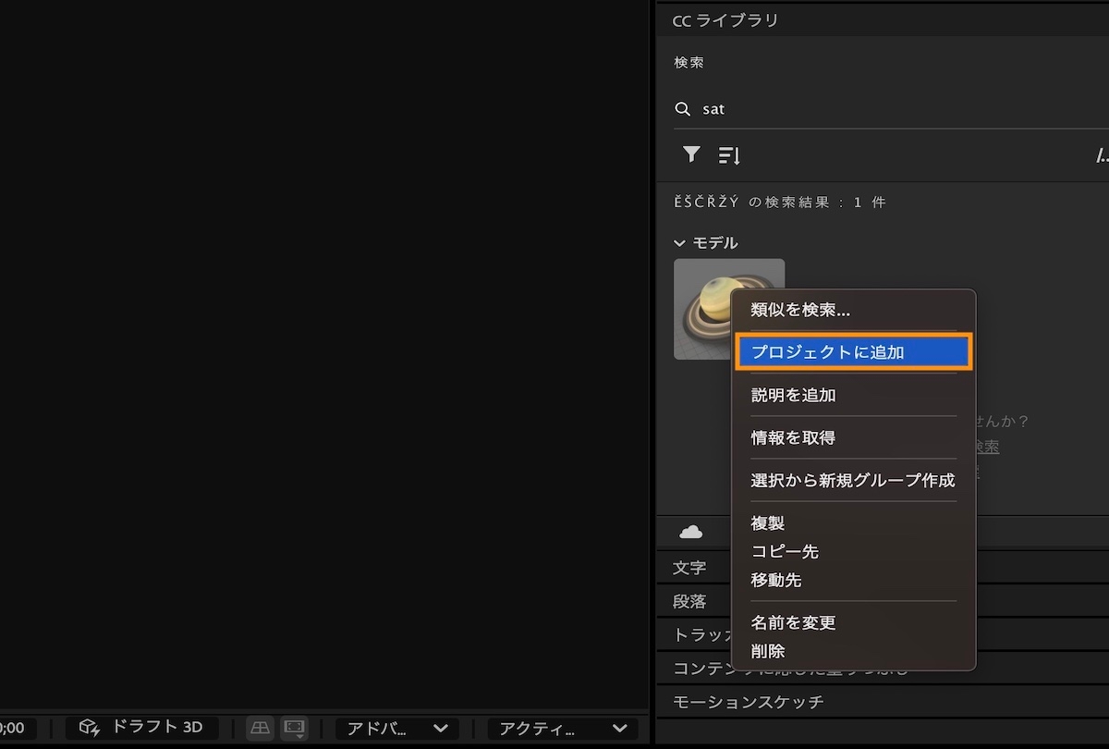Open the アクティ dropdown in the status bar

pyautogui.click(x=562, y=729)
